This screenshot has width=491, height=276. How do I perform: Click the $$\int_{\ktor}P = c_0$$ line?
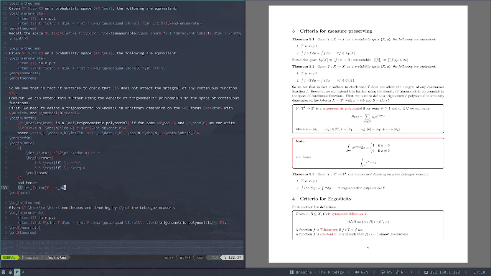click(x=42, y=188)
